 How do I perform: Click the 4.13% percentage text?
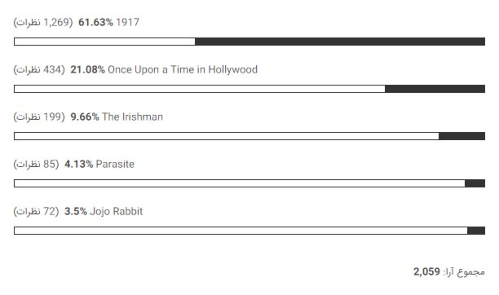[79, 164]
